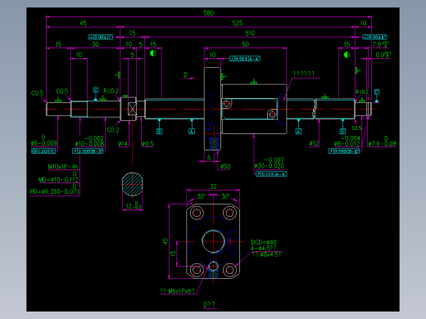426x319 pixels.
Task: Pick the 50 dimension above the nut
Action: tap(246, 44)
